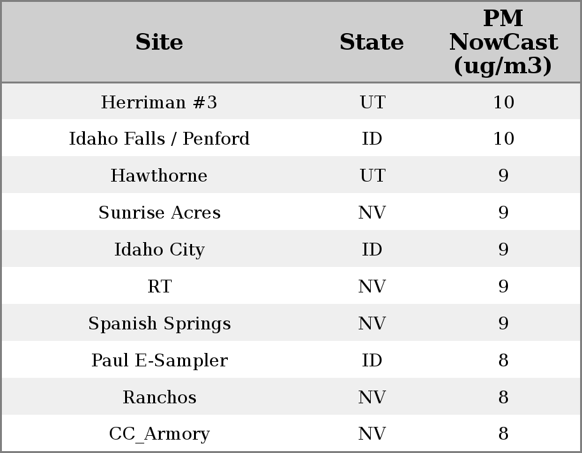Click NowCast value 9 for Hawthorne
The height and width of the screenshot is (453, 582).
[503, 176]
